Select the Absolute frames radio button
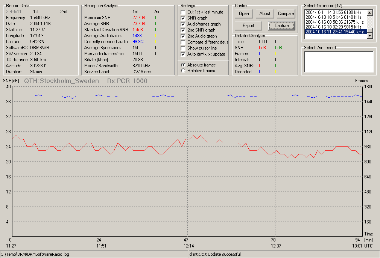Screen dimensions: 380x258 [183, 65]
